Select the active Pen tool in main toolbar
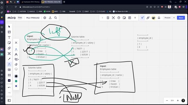Screen dimensions: 188x105 [x=9, y=64]
